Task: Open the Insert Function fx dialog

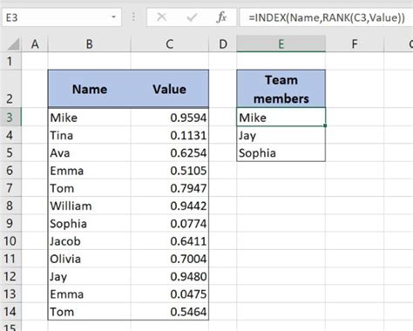Action: coord(221,17)
